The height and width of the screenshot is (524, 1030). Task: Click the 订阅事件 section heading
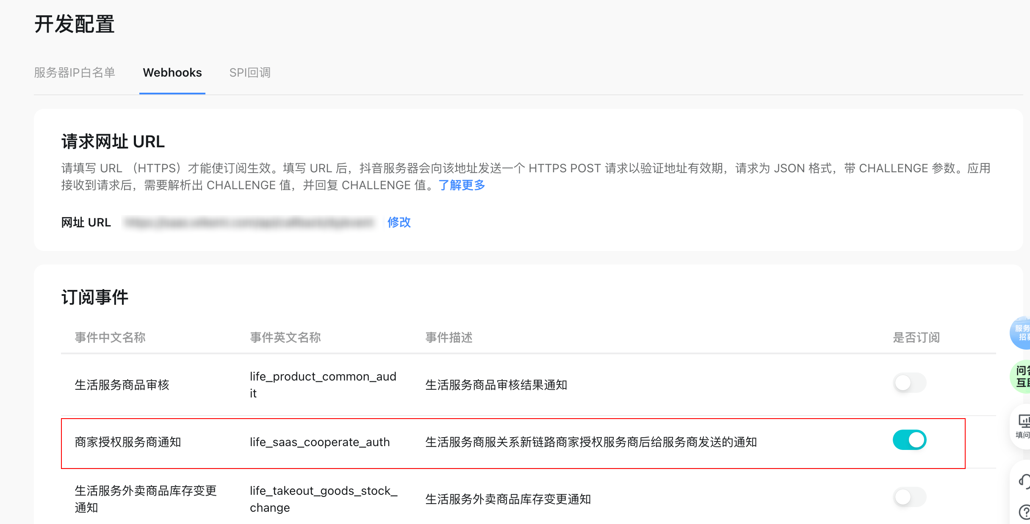pos(94,296)
